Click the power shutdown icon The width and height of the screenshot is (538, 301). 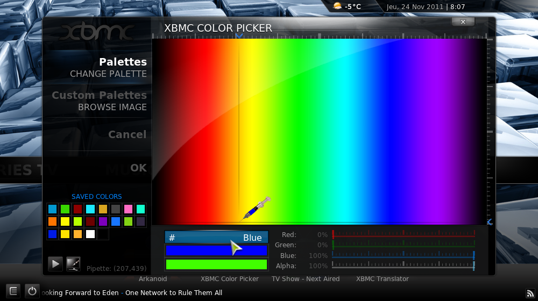click(32, 291)
